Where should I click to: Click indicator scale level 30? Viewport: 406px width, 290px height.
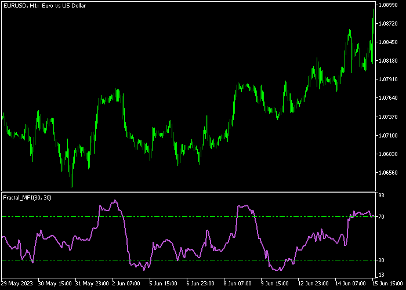tap(382, 260)
